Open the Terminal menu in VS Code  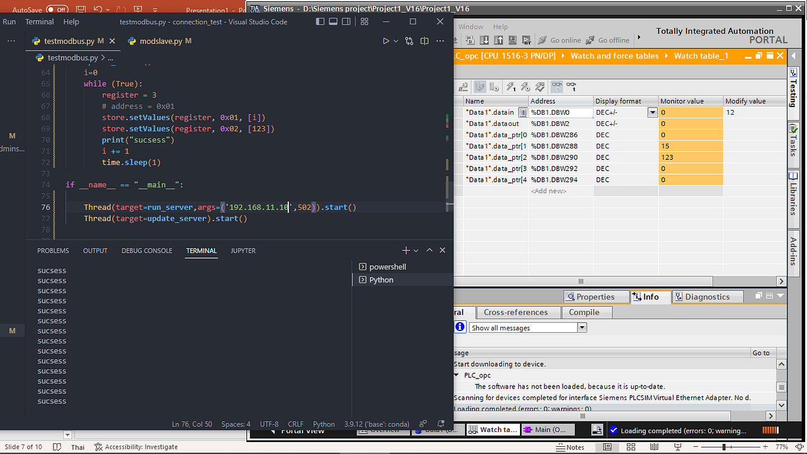click(39, 21)
